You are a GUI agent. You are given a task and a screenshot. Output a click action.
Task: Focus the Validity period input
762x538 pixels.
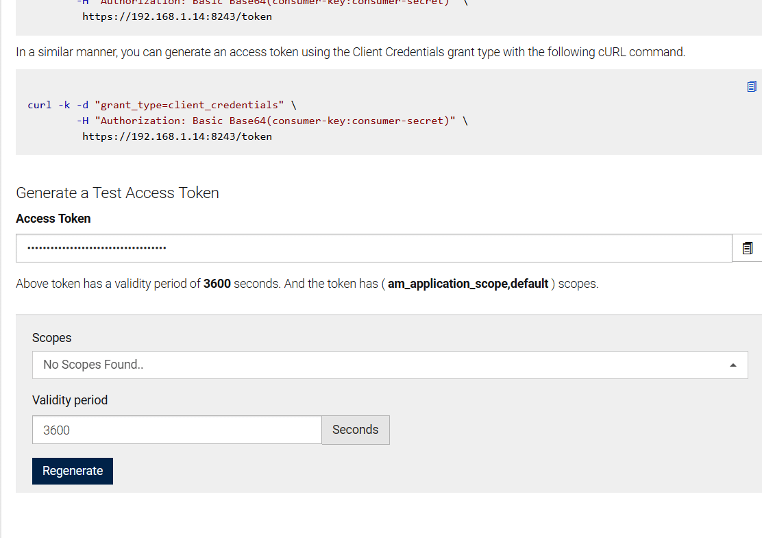pyautogui.click(x=176, y=430)
